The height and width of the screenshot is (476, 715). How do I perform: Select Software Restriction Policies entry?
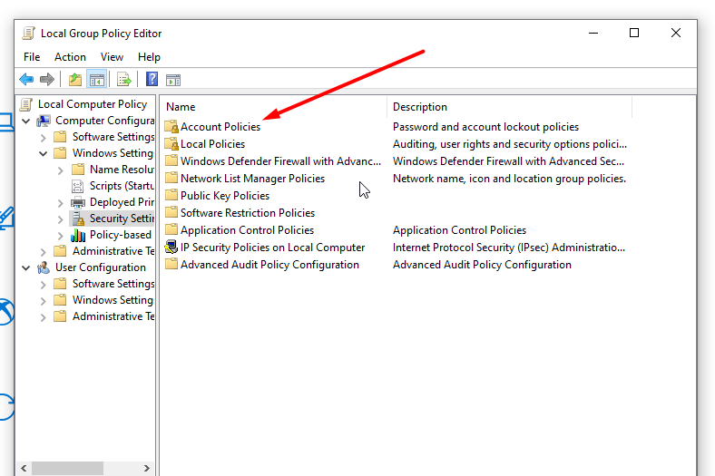pyautogui.click(x=248, y=213)
